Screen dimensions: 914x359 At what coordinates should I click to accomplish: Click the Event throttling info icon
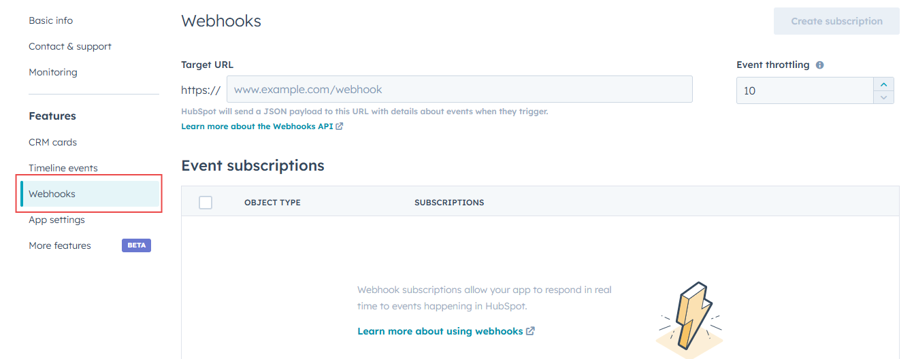819,65
